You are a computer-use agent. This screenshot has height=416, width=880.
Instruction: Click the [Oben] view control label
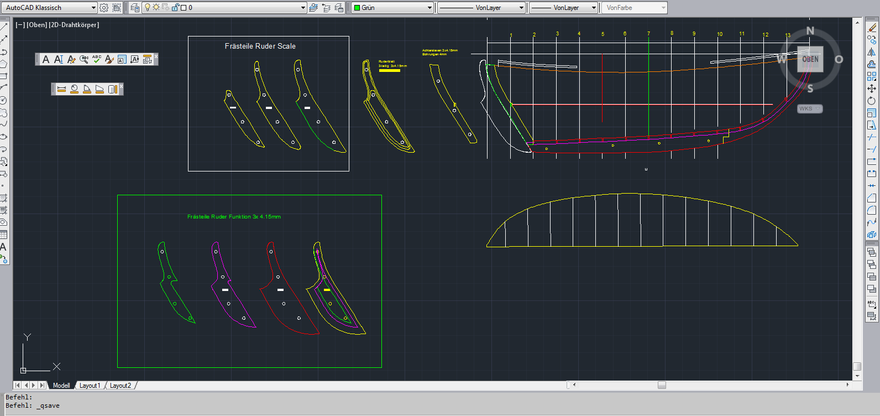click(37, 25)
